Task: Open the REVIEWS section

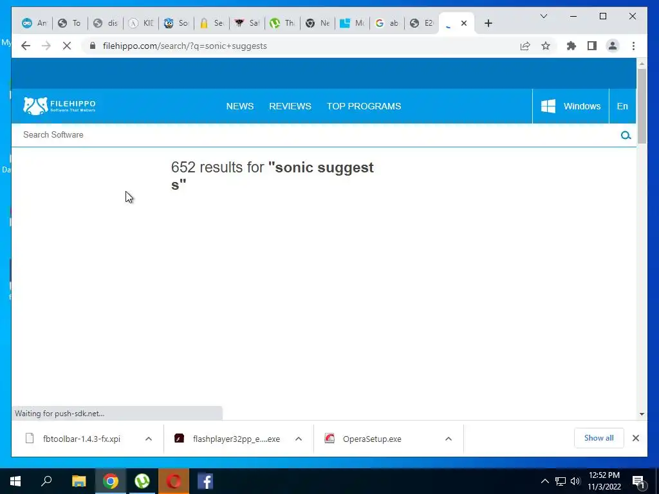Action: tap(290, 106)
